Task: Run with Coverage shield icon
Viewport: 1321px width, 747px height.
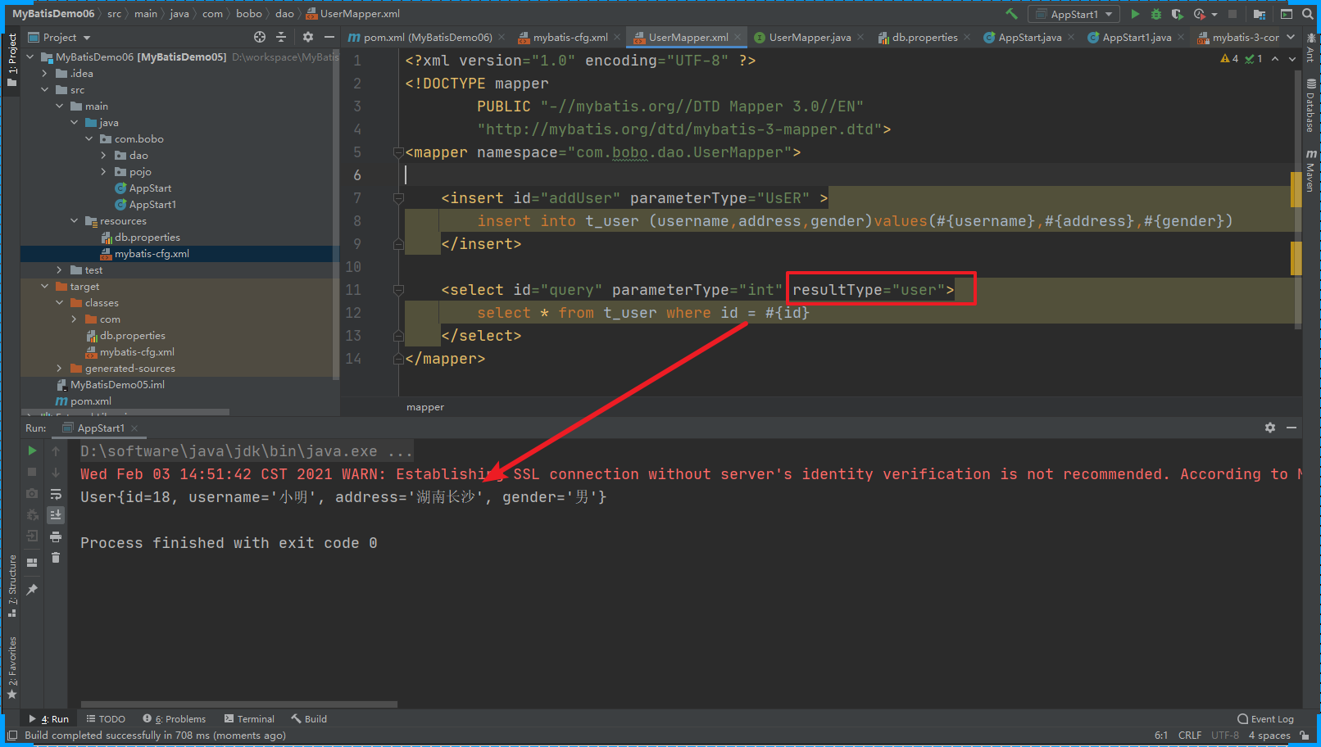Action: click(1178, 14)
